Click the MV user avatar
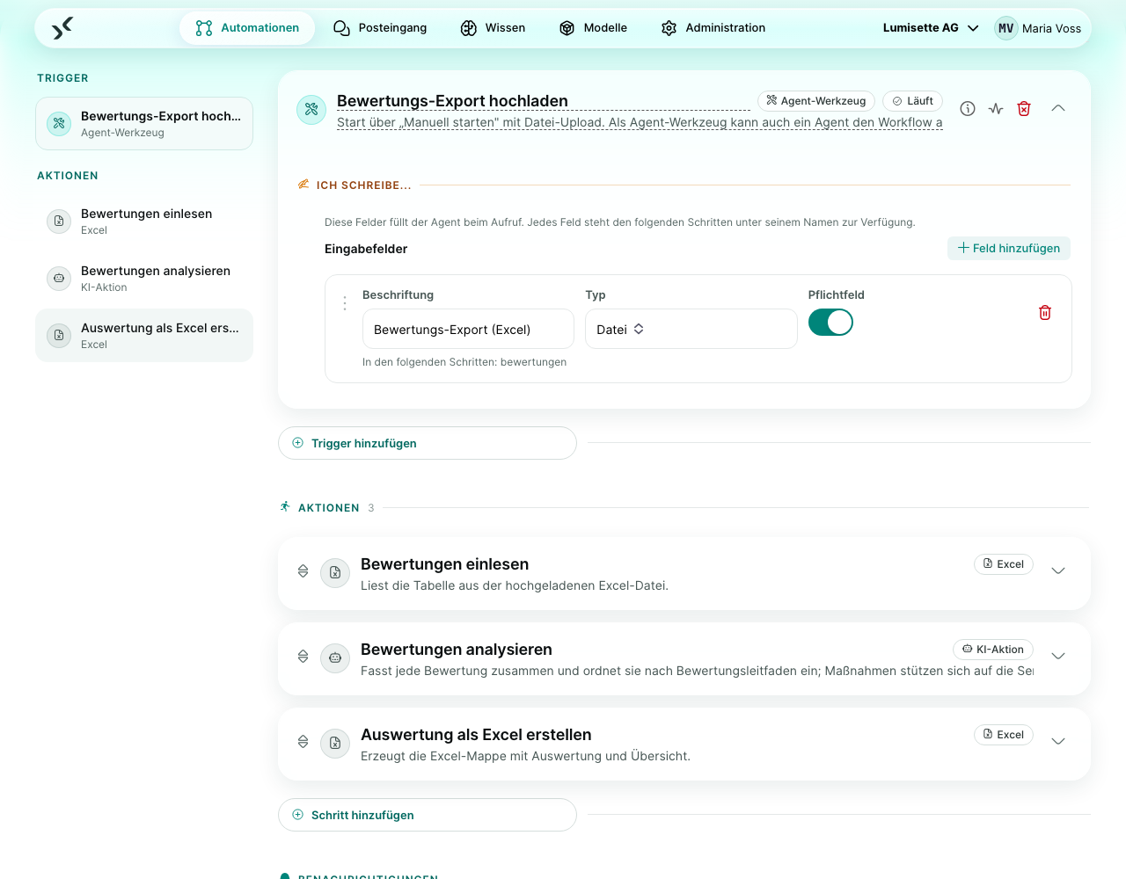The height and width of the screenshot is (879, 1126). point(1005,28)
